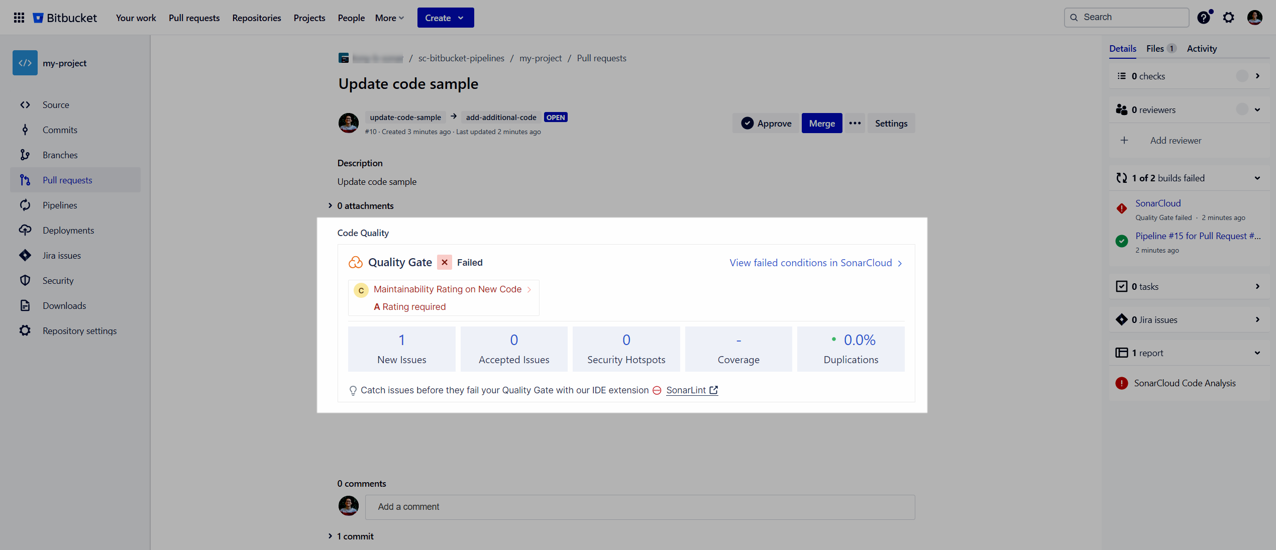The image size is (1276, 550).
Task: Approve the pull request
Action: point(766,123)
